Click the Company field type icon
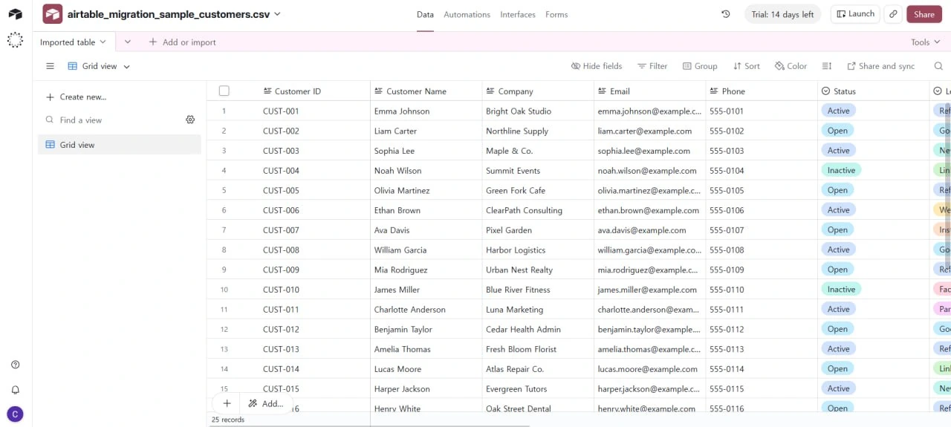Image resolution: width=951 pixels, height=427 pixels. coord(490,91)
